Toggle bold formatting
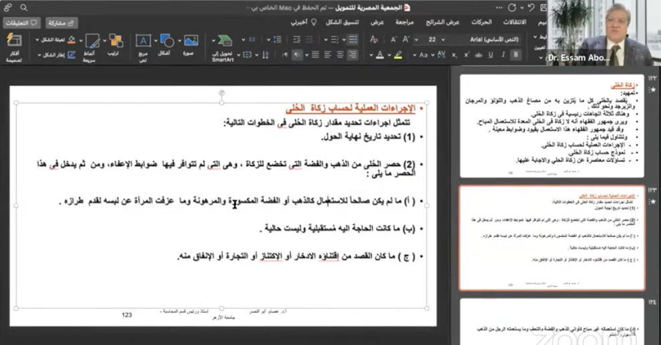Screen dimensions: 661x345 coord(515,55)
